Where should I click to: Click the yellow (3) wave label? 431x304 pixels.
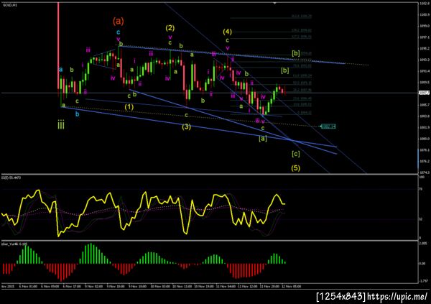click(x=186, y=126)
